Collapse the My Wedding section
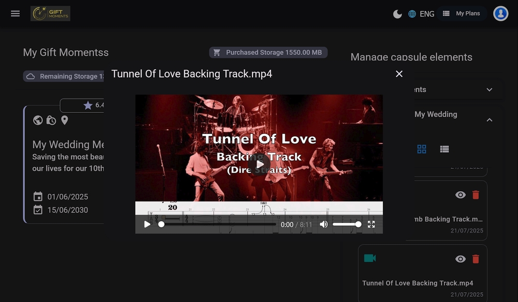Viewport: 518px width, 302px height. click(x=490, y=120)
